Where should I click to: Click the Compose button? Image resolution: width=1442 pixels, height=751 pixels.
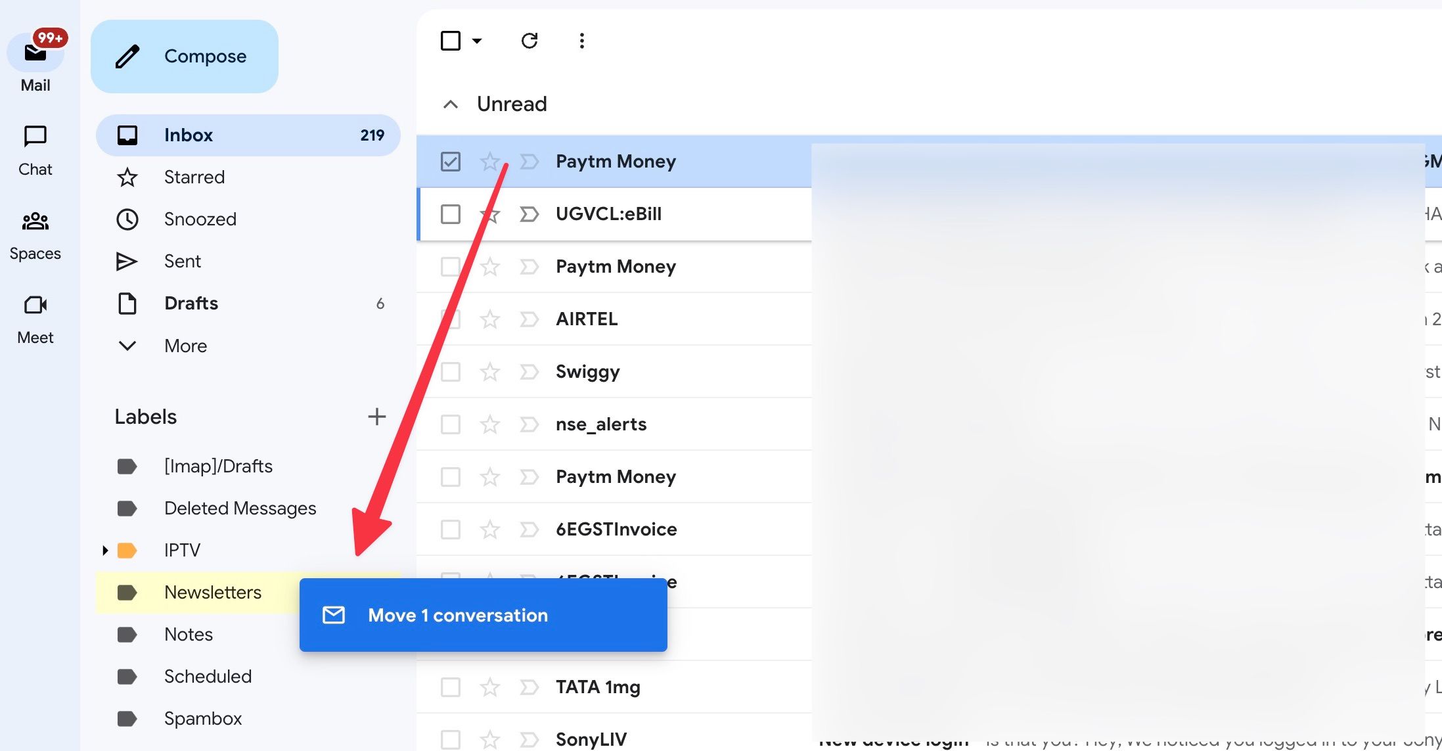coord(187,55)
